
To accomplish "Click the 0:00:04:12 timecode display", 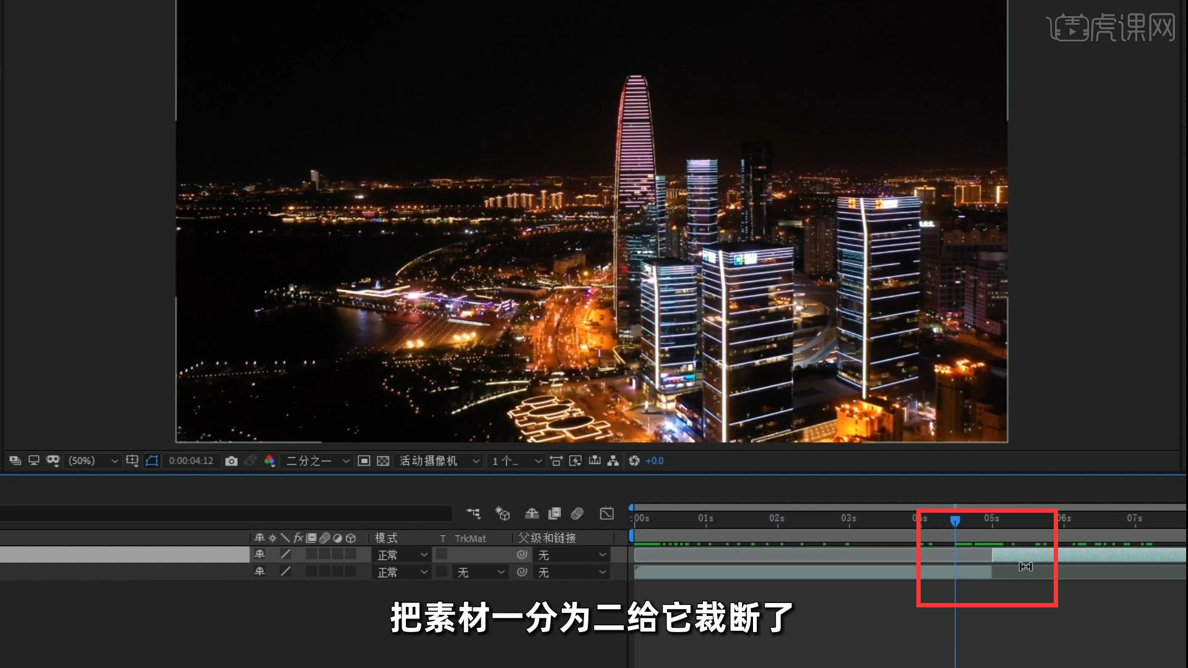I will (191, 461).
